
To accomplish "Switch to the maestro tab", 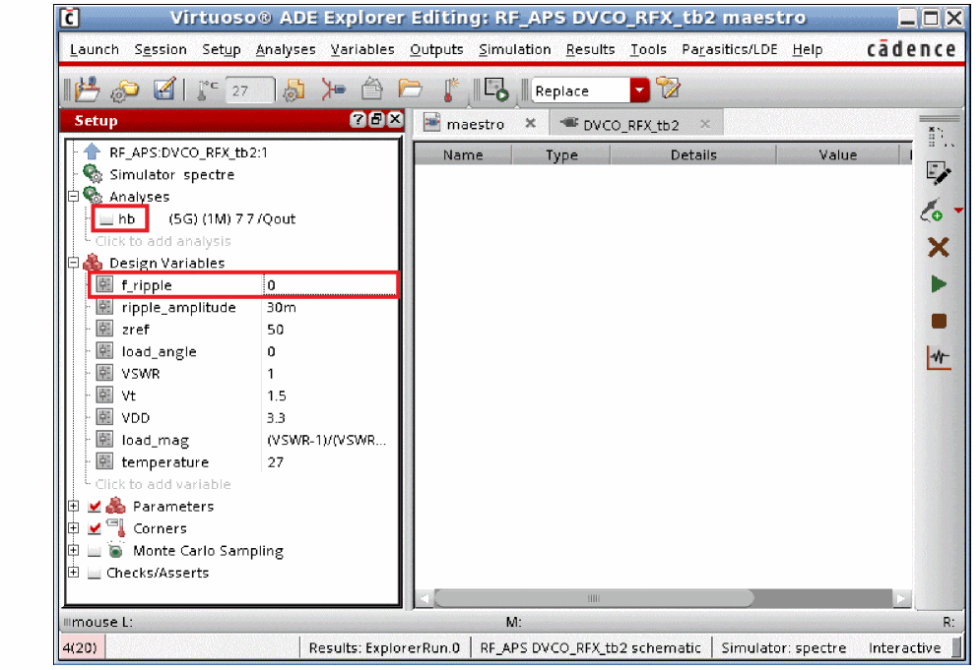I will click(x=475, y=124).
